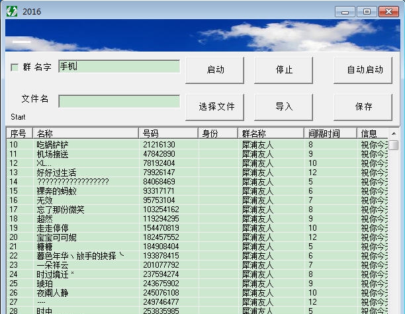Click the empty 文件名 input field

pos(119,101)
